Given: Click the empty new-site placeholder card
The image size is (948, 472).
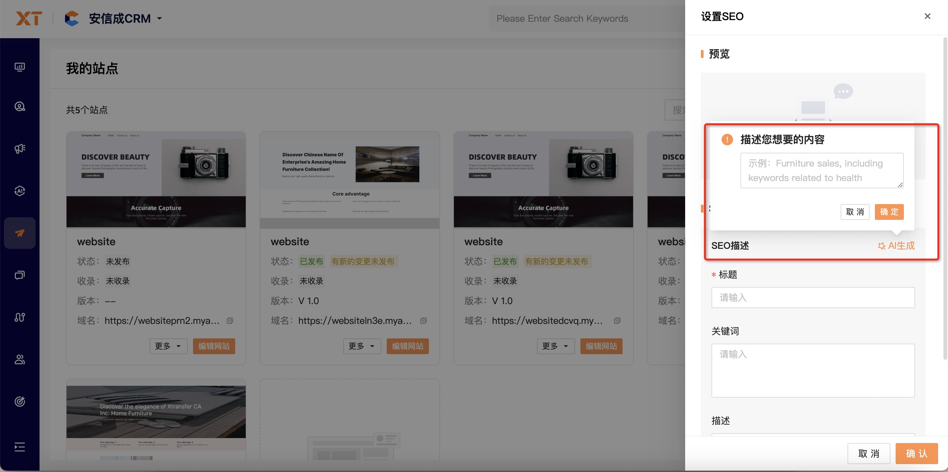Looking at the screenshot, I should pyautogui.click(x=349, y=420).
